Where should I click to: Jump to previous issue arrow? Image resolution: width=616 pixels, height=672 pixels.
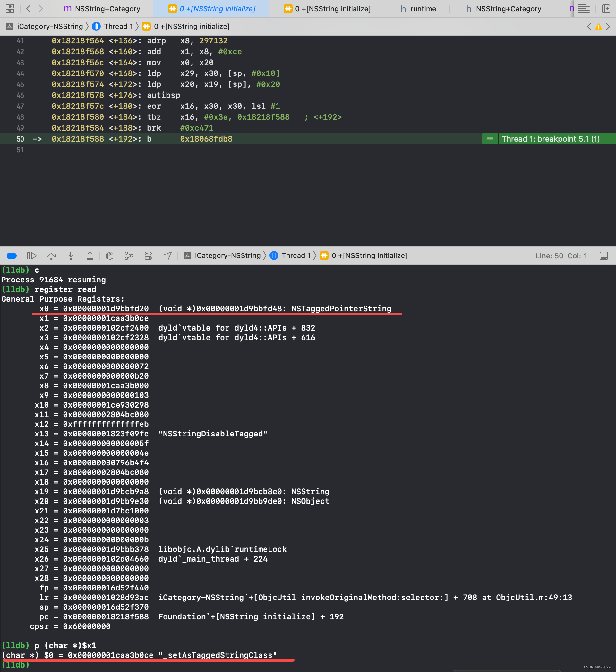pos(589,27)
